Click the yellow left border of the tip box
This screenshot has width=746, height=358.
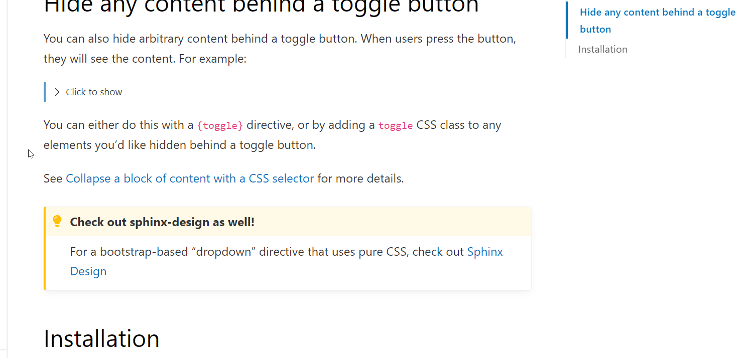pyautogui.click(x=45, y=248)
